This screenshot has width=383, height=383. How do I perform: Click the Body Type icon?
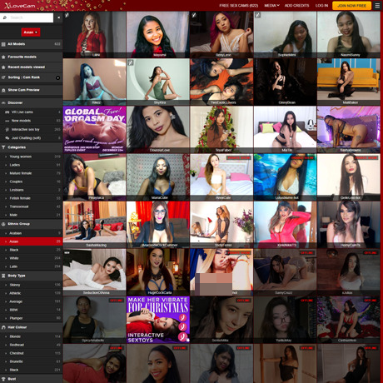(3, 276)
